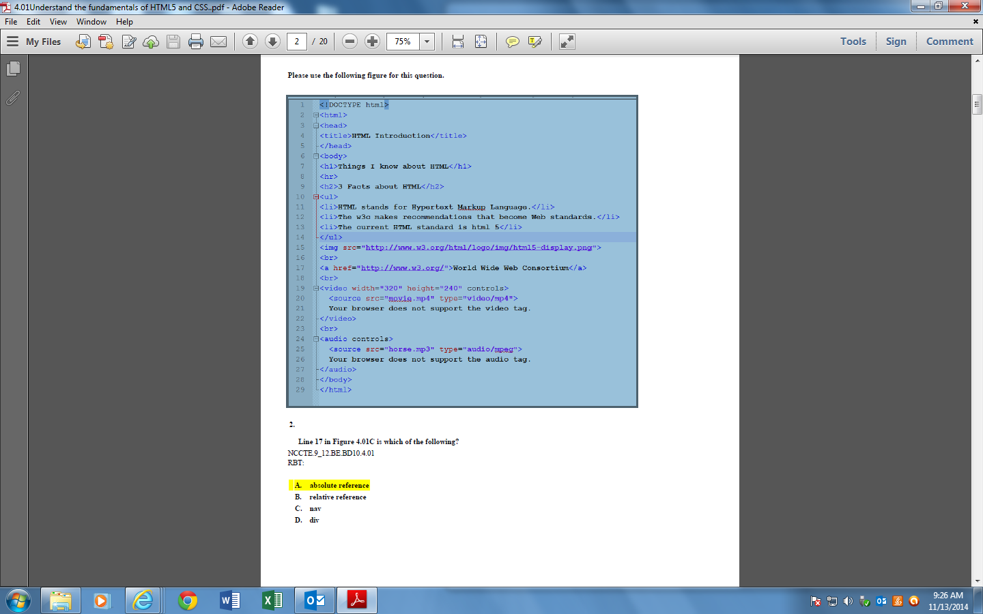Switch to Read Mode view
Viewport: 983px width, 614px height.
(567, 42)
